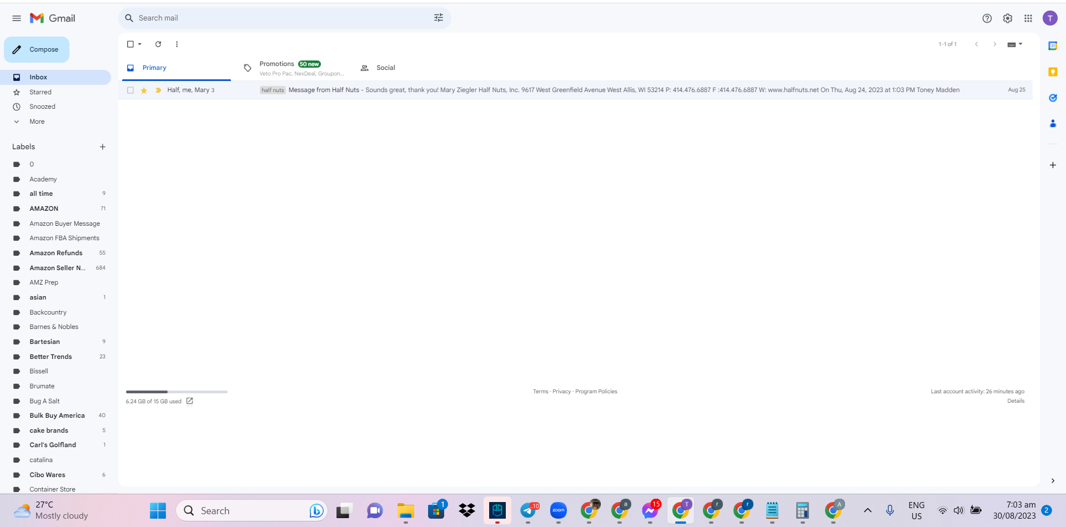Open the Privacy link
The height and width of the screenshot is (527, 1066).
[561, 392]
